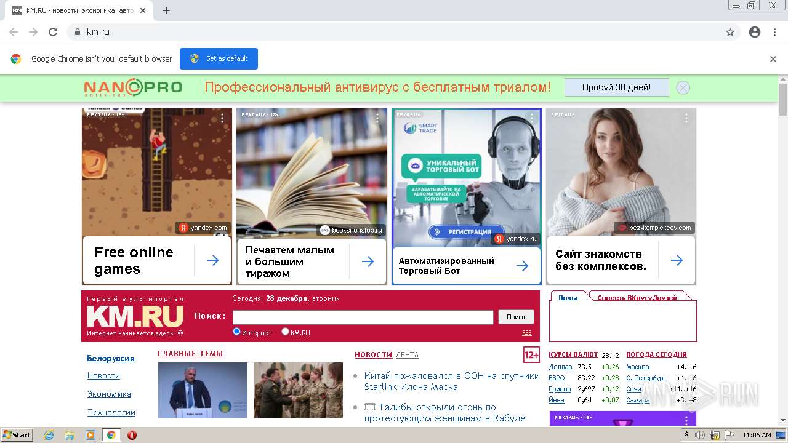This screenshot has height=443, width=788.
Task: Open the Chrome three-dot menu
Action: [x=774, y=32]
